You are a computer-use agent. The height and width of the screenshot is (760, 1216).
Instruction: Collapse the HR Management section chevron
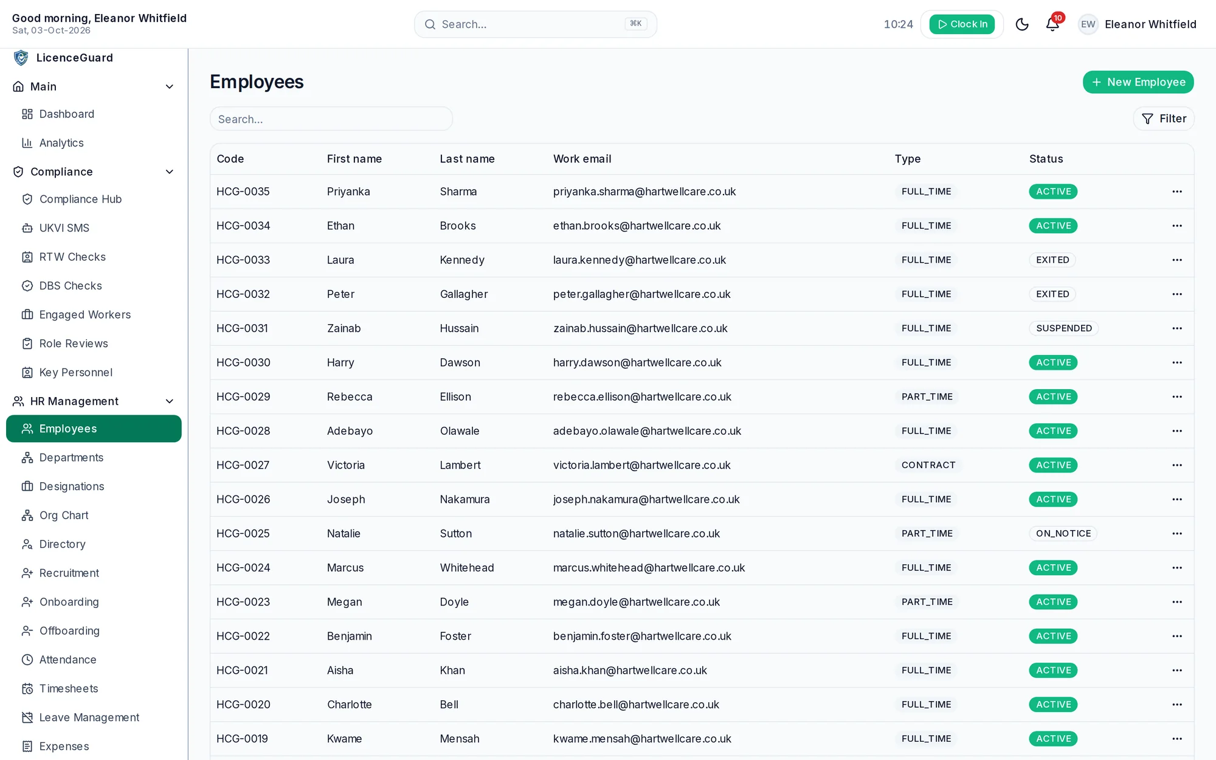point(170,401)
